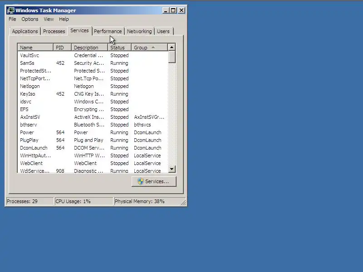Image resolution: width=363 pixels, height=272 pixels.
Task: Select the WebClient service name
Action: [x=31, y=163]
